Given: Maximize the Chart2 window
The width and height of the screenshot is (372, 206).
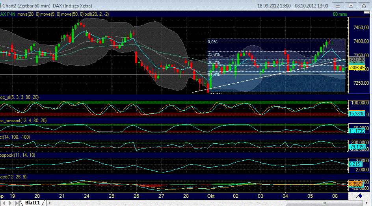Looking at the screenshot, I should pos(351,6).
